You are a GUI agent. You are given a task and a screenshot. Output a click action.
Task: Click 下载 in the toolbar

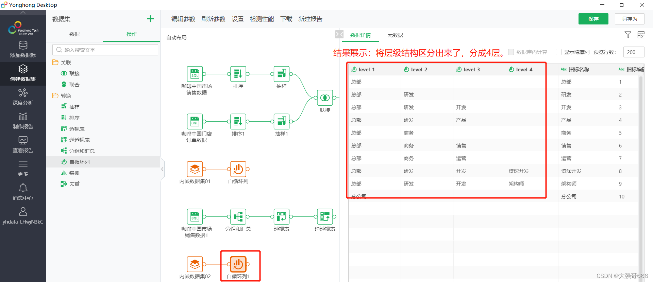[286, 19]
